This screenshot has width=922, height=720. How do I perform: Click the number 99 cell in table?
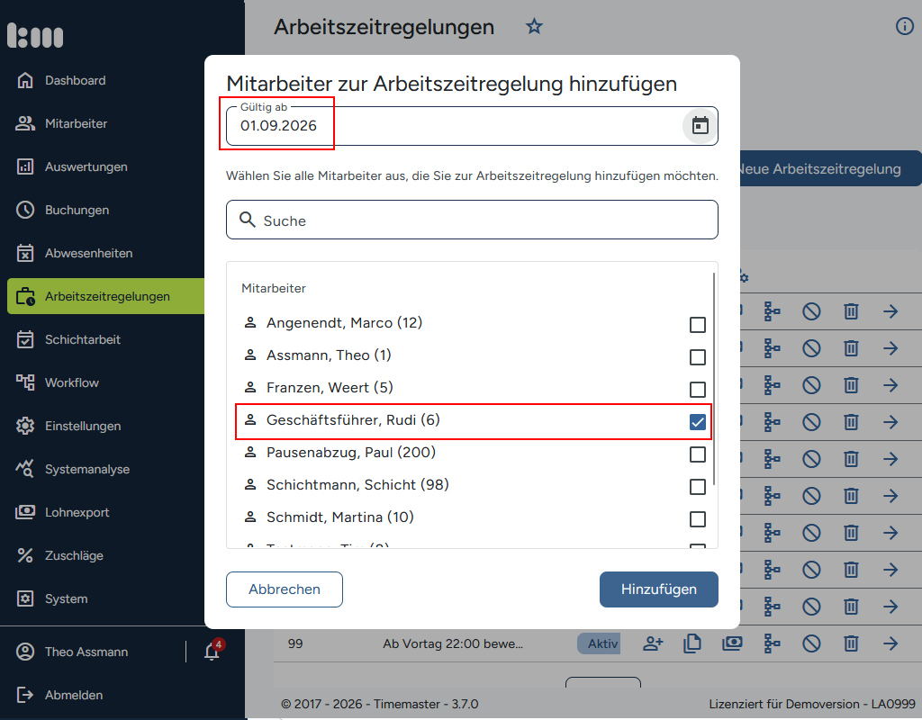pyautogui.click(x=295, y=643)
